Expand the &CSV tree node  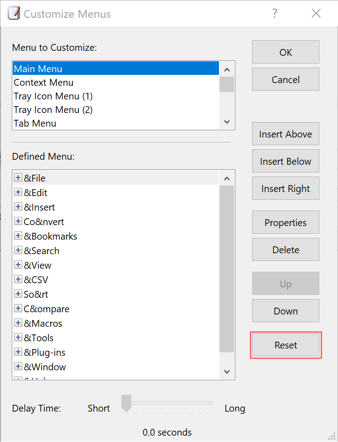click(18, 280)
